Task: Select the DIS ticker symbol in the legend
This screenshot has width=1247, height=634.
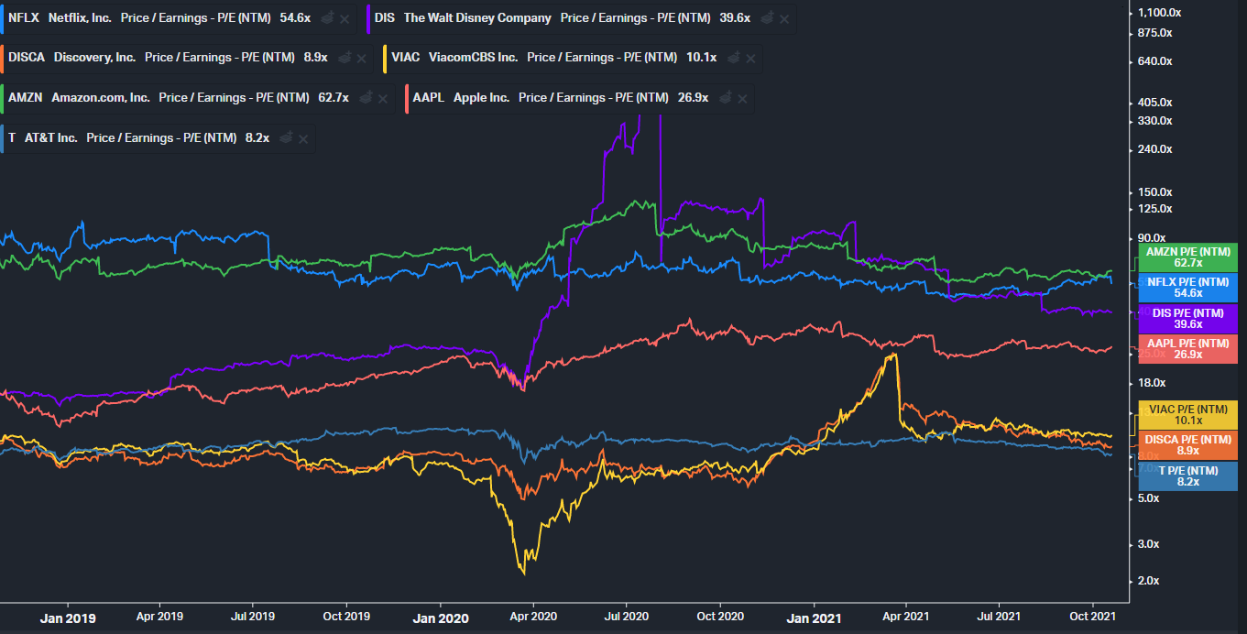Action: (385, 17)
